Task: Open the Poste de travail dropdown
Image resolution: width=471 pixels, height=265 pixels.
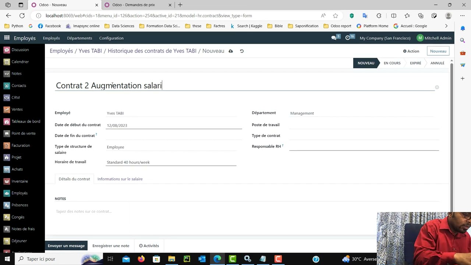Action: tap(364, 125)
